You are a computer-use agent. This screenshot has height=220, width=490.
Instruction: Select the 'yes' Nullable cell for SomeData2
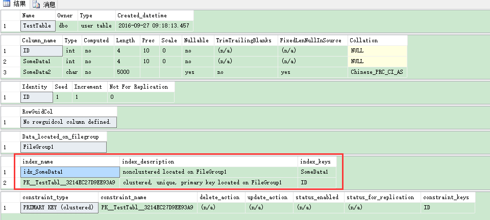click(x=198, y=72)
